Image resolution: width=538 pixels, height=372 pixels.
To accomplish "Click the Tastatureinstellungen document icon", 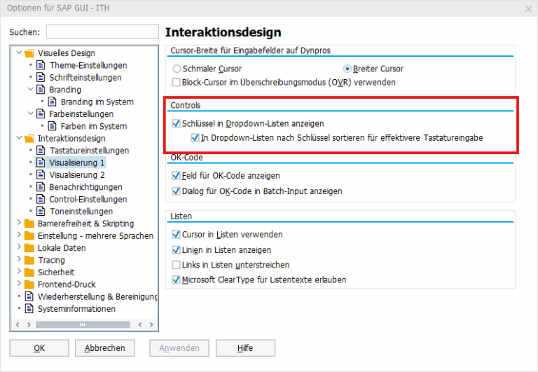I will click(41, 151).
